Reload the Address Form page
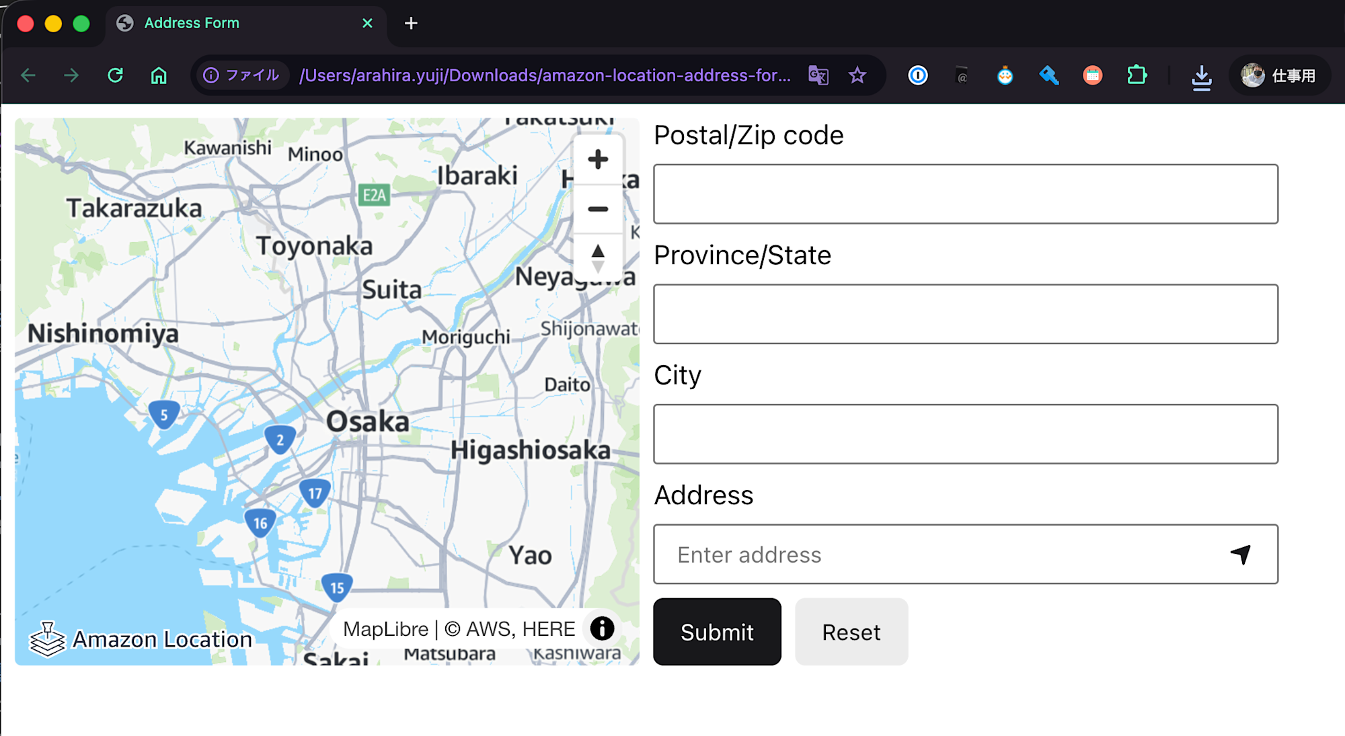This screenshot has width=1345, height=736. point(116,75)
